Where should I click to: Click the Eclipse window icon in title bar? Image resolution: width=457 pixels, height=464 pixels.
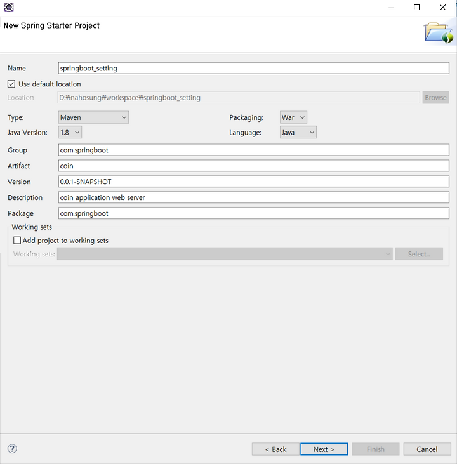pos(9,8)
